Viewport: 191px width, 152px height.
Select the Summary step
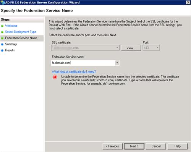[11, 44]
